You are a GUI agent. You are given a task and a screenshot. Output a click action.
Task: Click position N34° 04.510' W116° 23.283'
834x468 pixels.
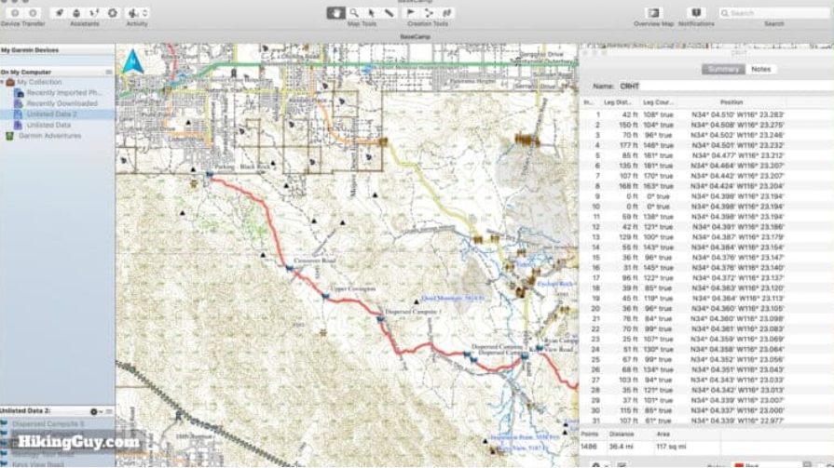pos(737,114)
